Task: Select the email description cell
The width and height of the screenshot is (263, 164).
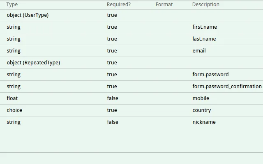Action: (199, 51)
